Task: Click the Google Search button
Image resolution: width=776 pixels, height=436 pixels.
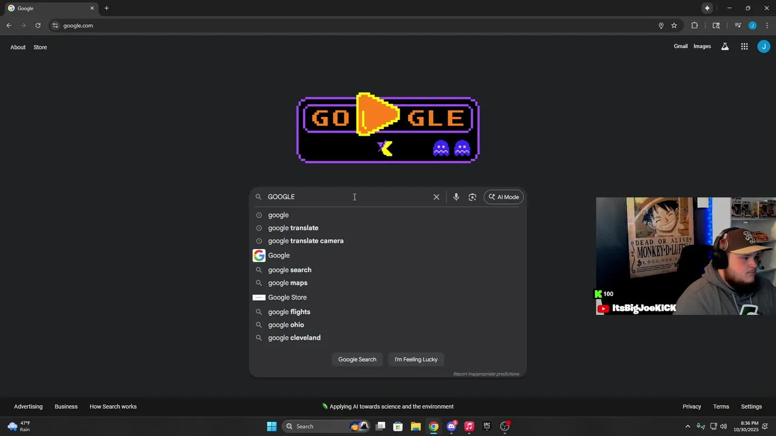Action: [x=357, y=359]
